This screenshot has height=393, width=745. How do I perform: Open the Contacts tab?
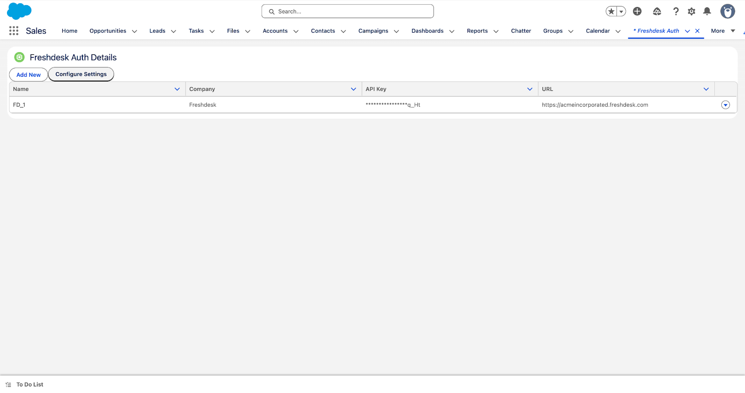coord(323,31)
